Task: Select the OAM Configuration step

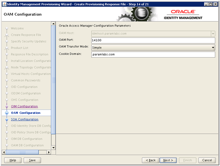Action: click(x=26, y=113)
